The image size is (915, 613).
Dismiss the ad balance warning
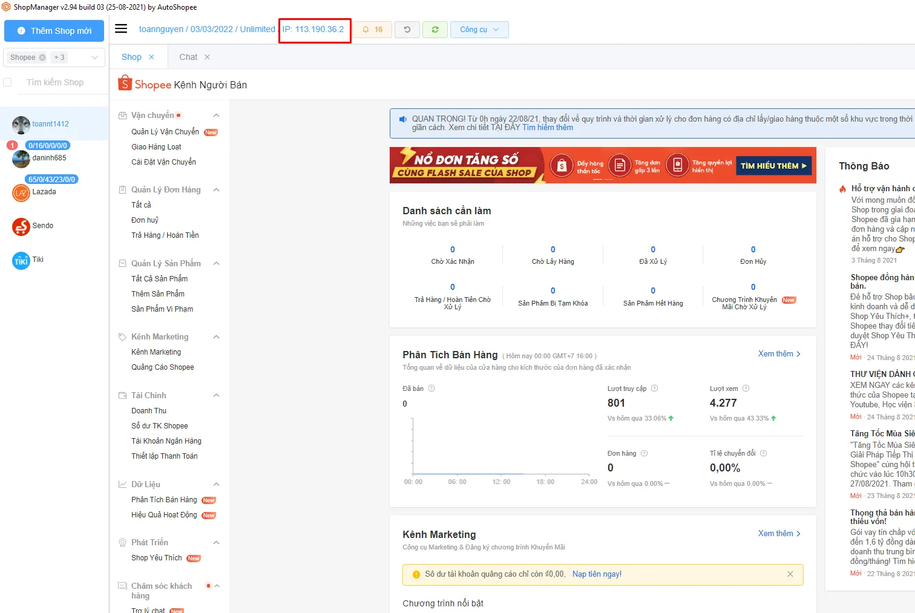pos(790,574)
